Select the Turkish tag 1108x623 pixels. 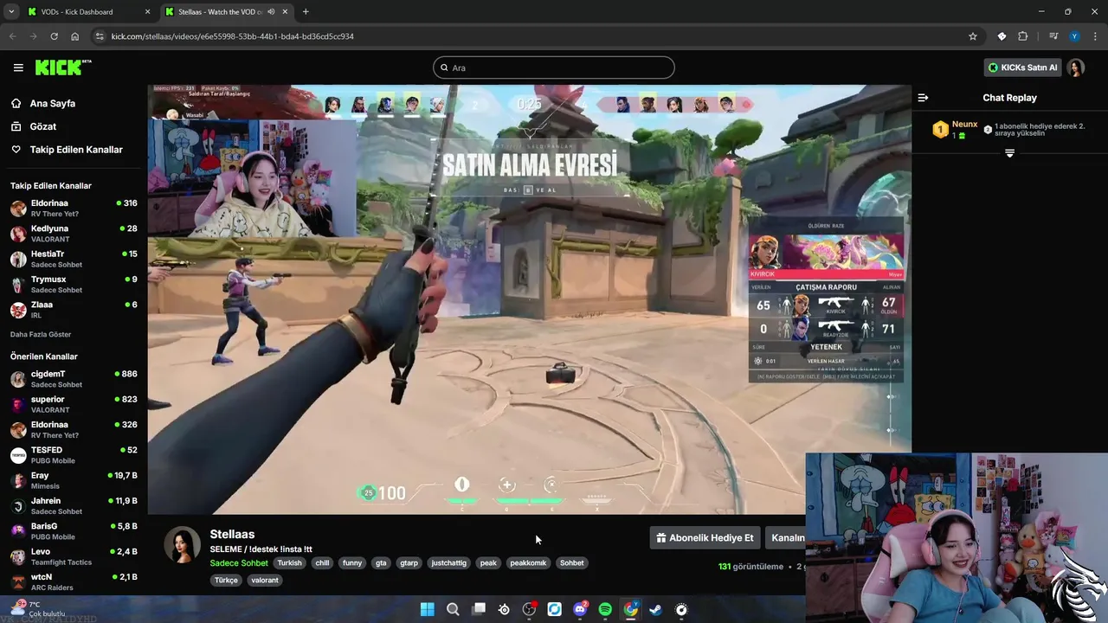289,562
